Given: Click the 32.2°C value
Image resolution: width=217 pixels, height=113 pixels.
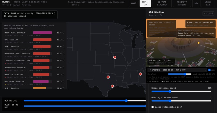Looking at the screenshot, I should coord(60,40).
